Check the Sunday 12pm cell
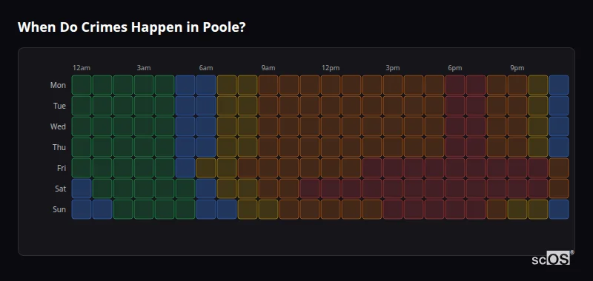This screenshot has width=593, height=281. pos(330,209)
